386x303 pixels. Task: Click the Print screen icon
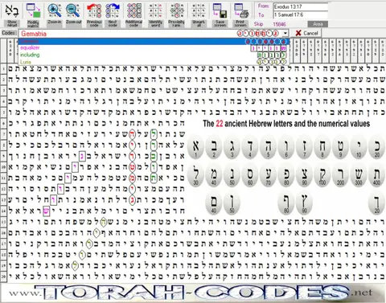[240, 10]
